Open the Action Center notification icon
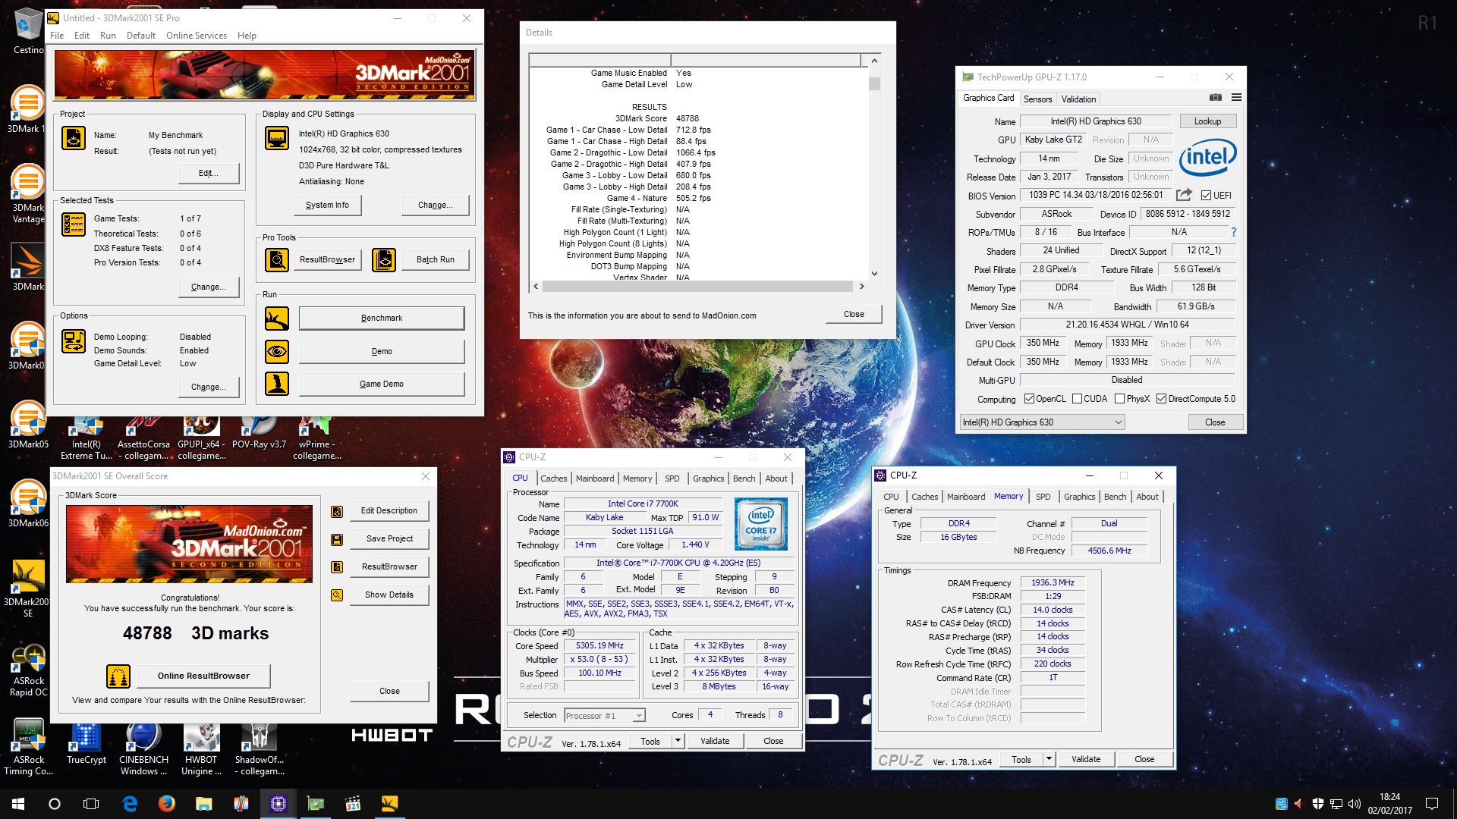Screen dimensions: 1457x819 coord(1432,804)
